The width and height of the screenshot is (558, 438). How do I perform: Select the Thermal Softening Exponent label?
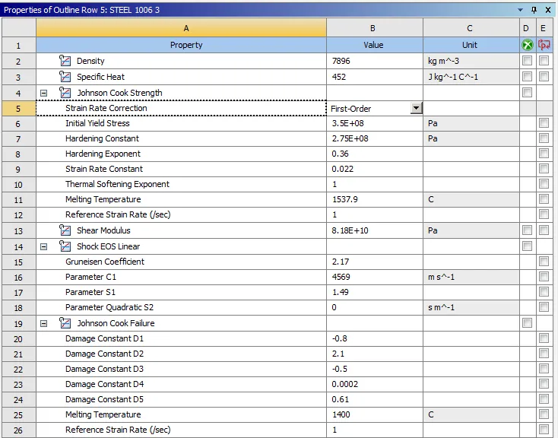(x=117, y=184)
